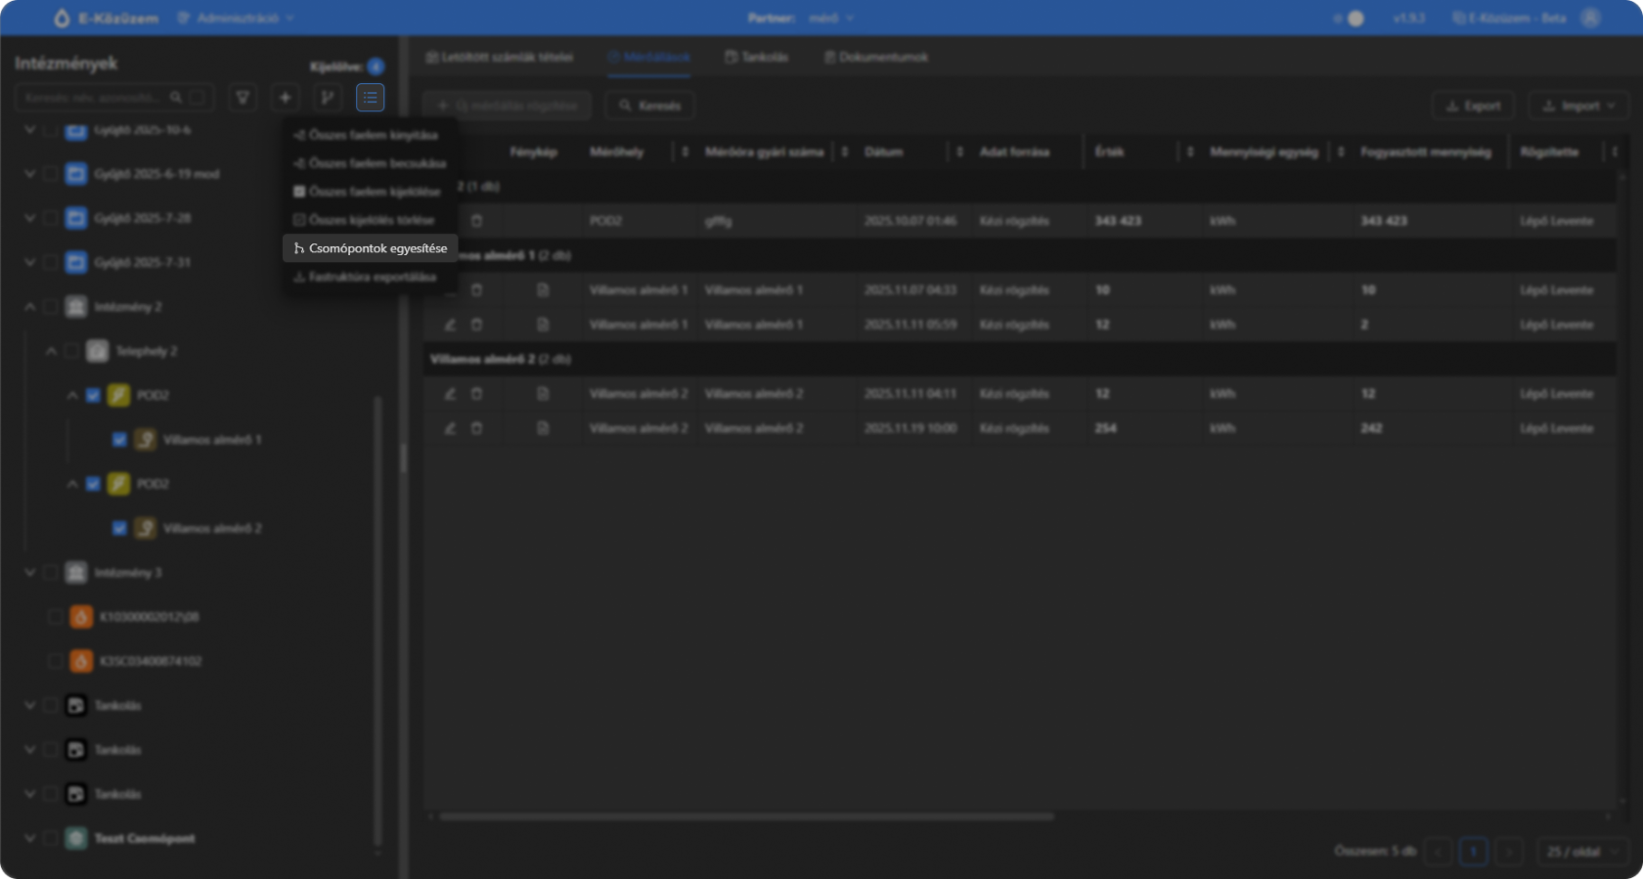This screenshot has width=1643, height=879.
Task: Click edit pencil on the 2025.11.19 row
Action: pyautogui.click(x=450, y=428)
